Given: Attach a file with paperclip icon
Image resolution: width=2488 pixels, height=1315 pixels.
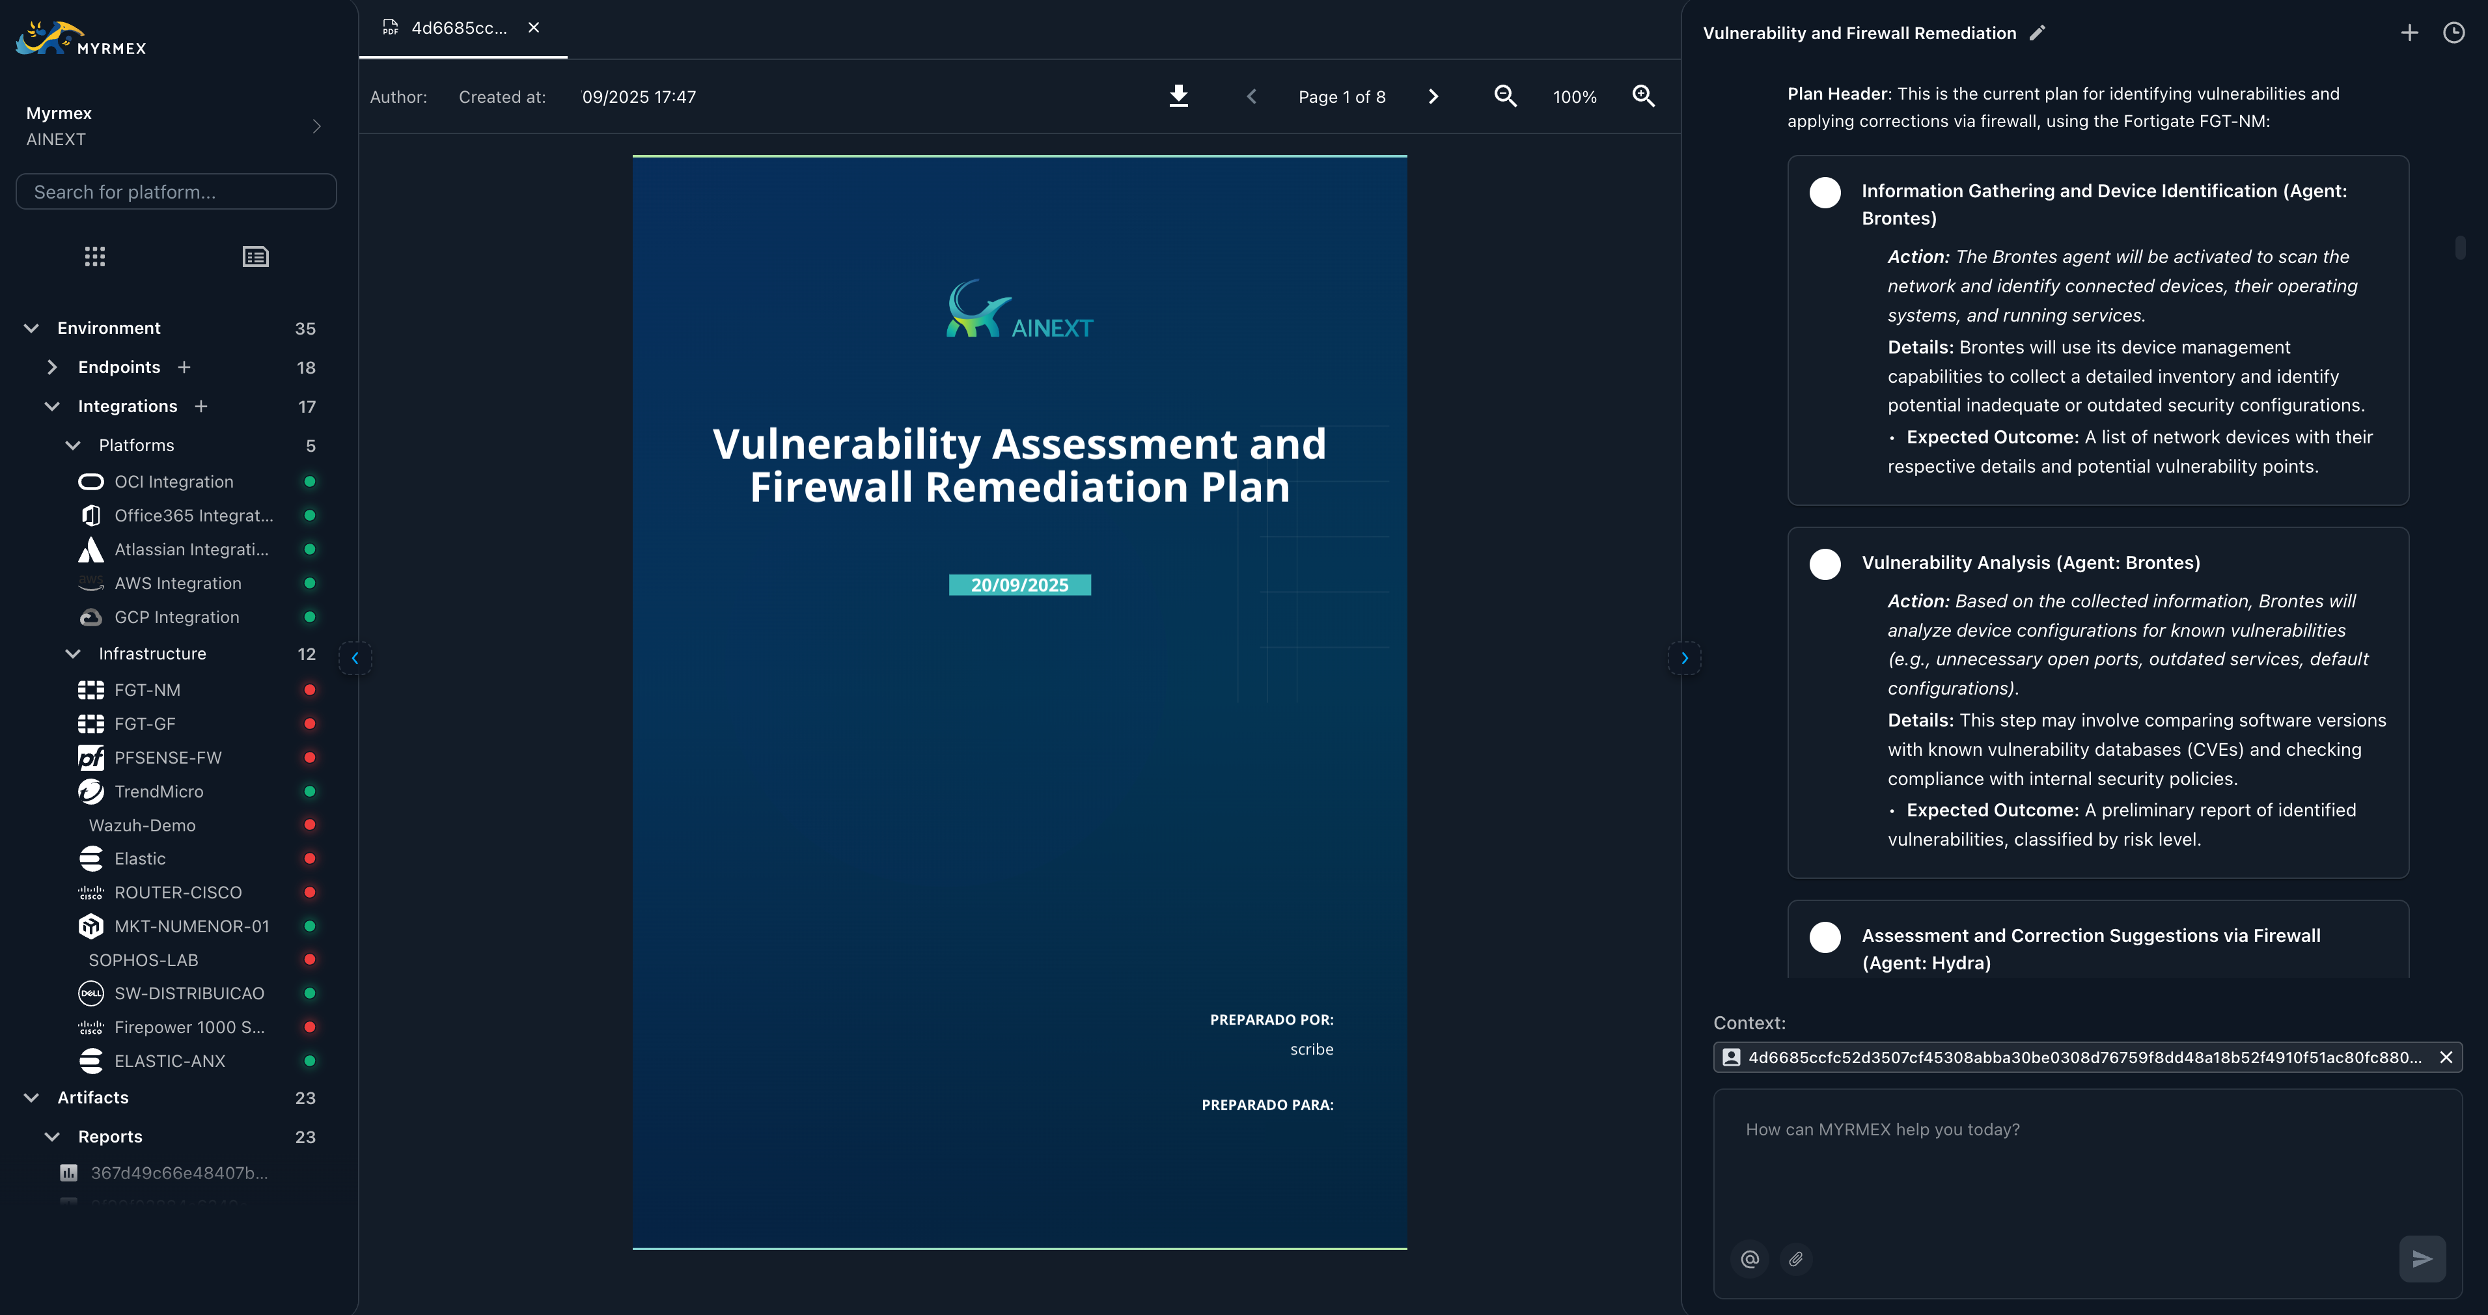Looking at the screenshot, I should coord(1795,1259).
